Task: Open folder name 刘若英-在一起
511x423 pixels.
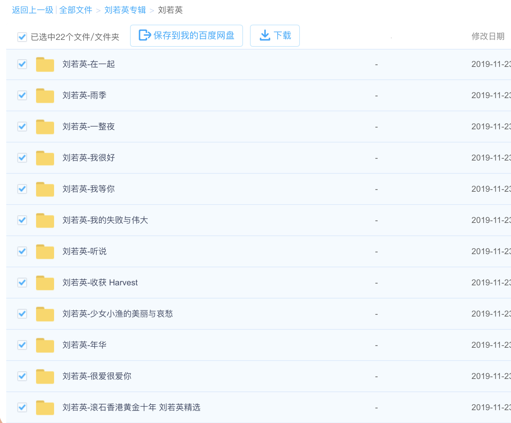Action: click(88, 64)
